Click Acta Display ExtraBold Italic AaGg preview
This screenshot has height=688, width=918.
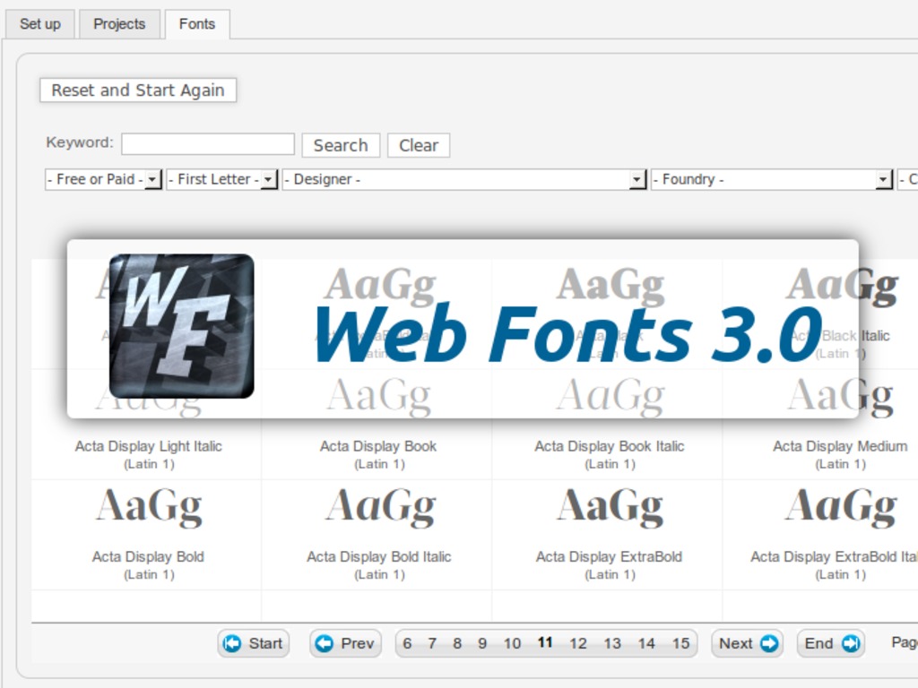click(841, 507)
